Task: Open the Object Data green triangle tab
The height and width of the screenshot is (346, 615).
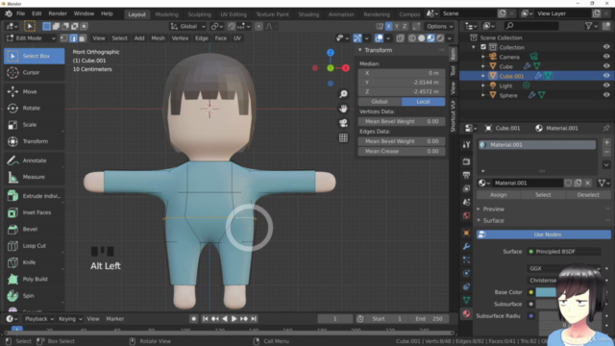Action: pyautogui.click(x=466, y=300)
